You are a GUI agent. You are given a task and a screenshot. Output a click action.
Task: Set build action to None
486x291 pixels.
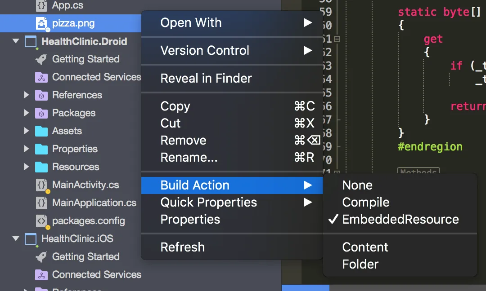pyautogui.click(x=357, y=185)
